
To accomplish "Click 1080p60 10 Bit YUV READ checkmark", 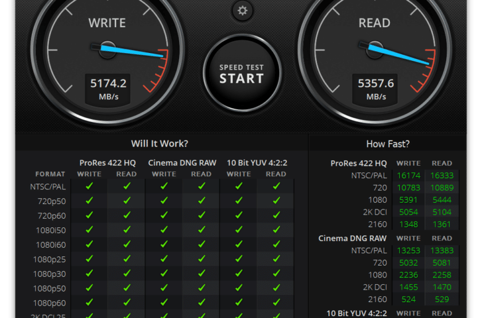I will [276, 302].
